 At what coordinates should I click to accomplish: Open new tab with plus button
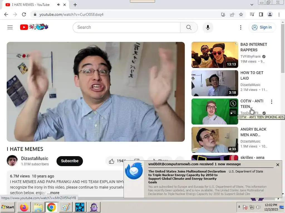[x=75, y=5]
